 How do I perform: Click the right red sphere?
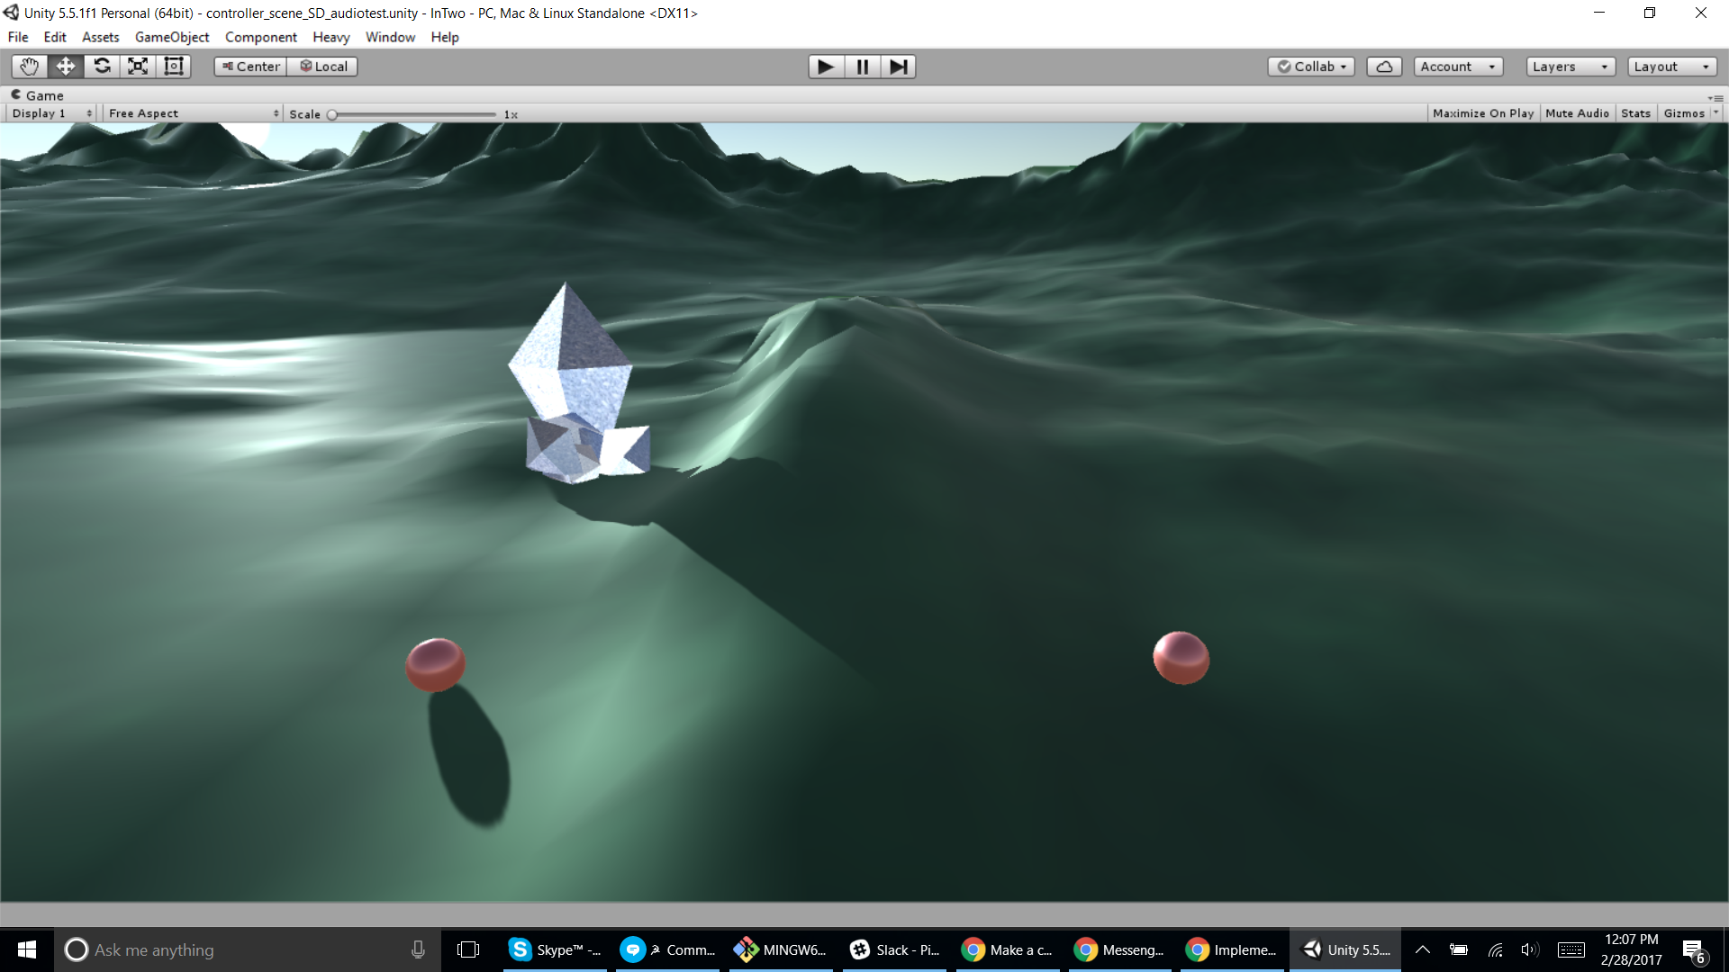pyautogui.click(x=1181, y=658)
